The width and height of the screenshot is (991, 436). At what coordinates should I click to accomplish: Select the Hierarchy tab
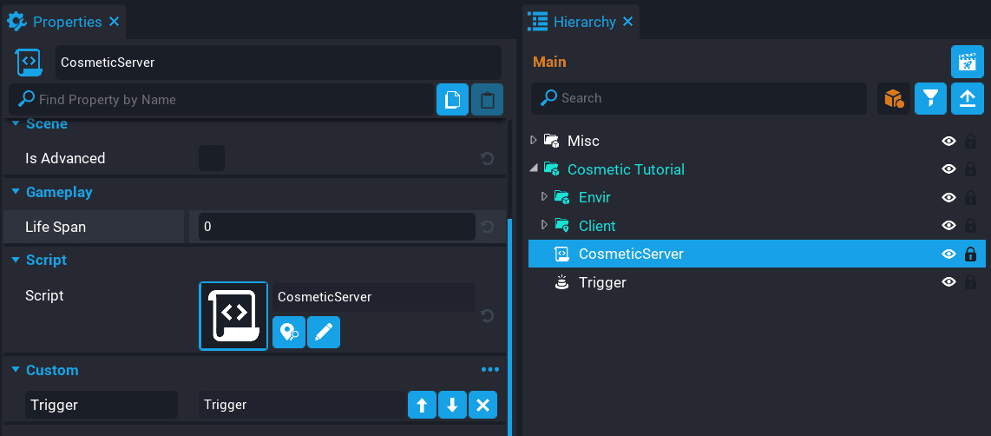583,22
